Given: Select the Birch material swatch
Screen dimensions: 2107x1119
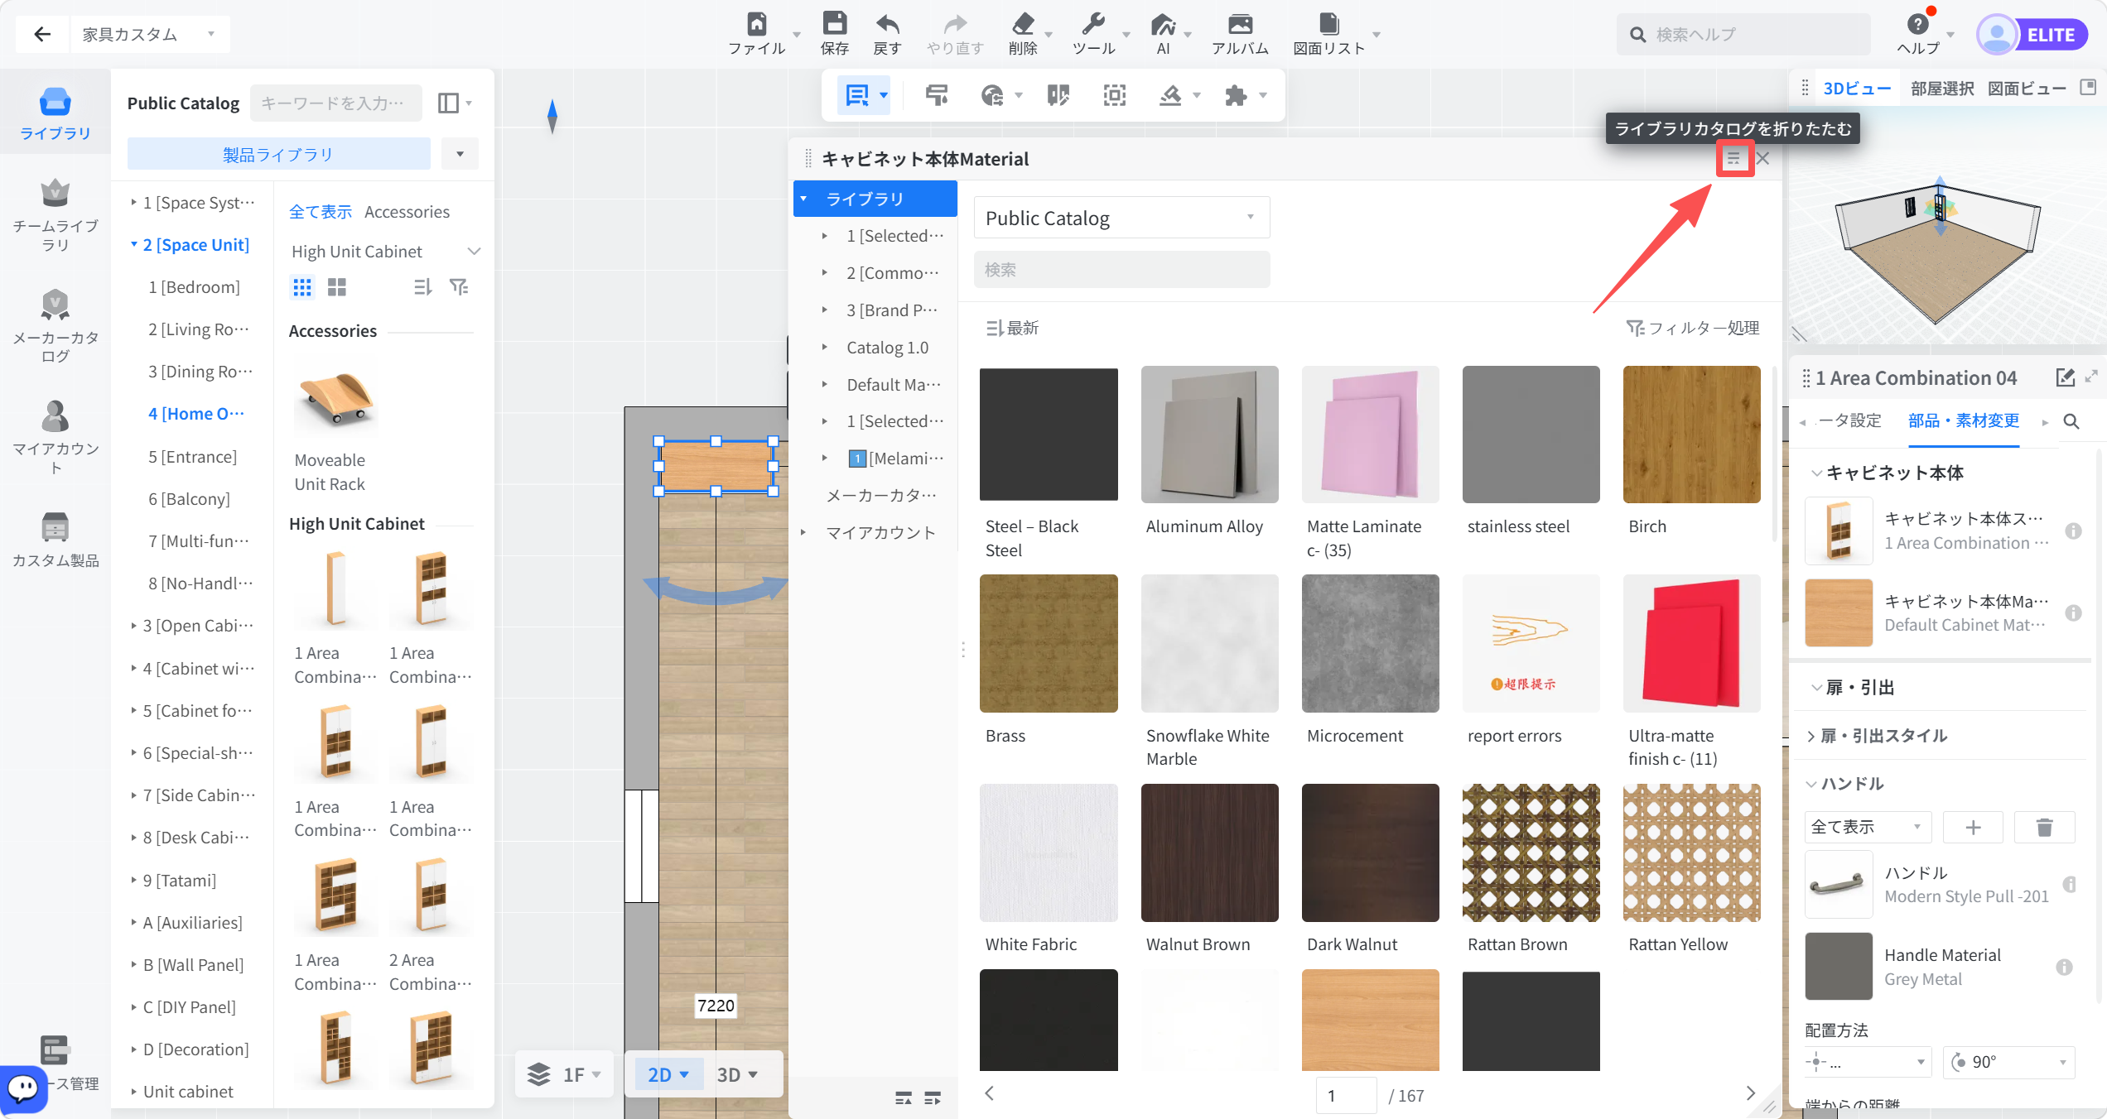Looking at the screenshot, I should coord(1691,435).
